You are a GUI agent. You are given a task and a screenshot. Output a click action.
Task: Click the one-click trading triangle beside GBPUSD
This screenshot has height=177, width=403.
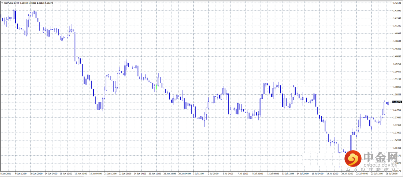pyautogui.click(x=2, y=3)
